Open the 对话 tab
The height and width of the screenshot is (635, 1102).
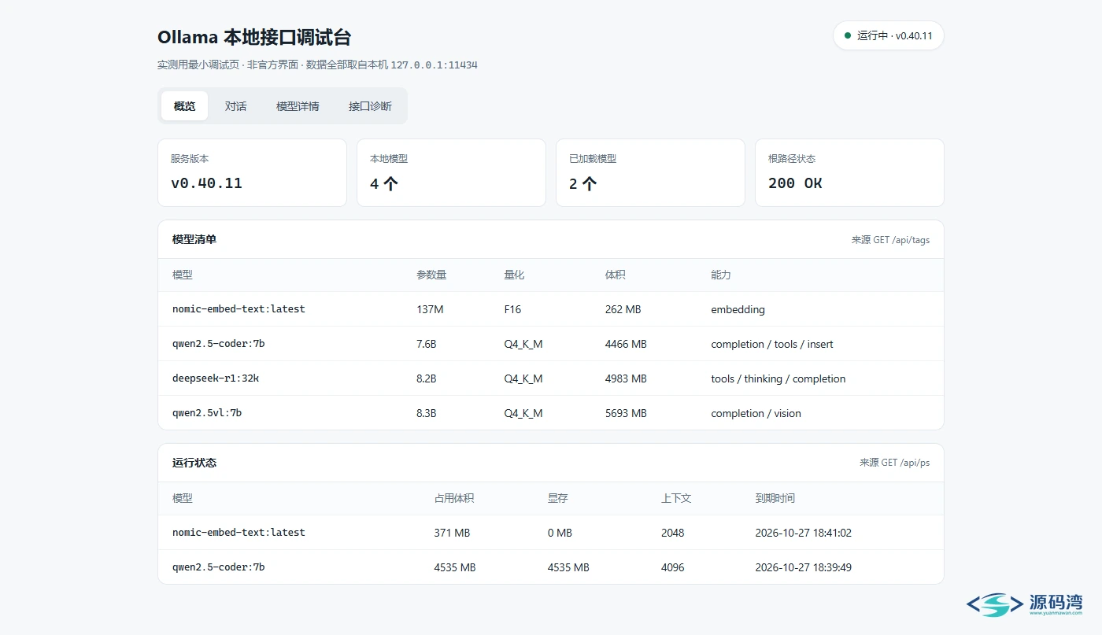click(235, 106)
